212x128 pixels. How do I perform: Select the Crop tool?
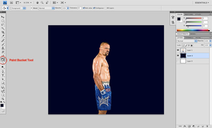(3, 32)
